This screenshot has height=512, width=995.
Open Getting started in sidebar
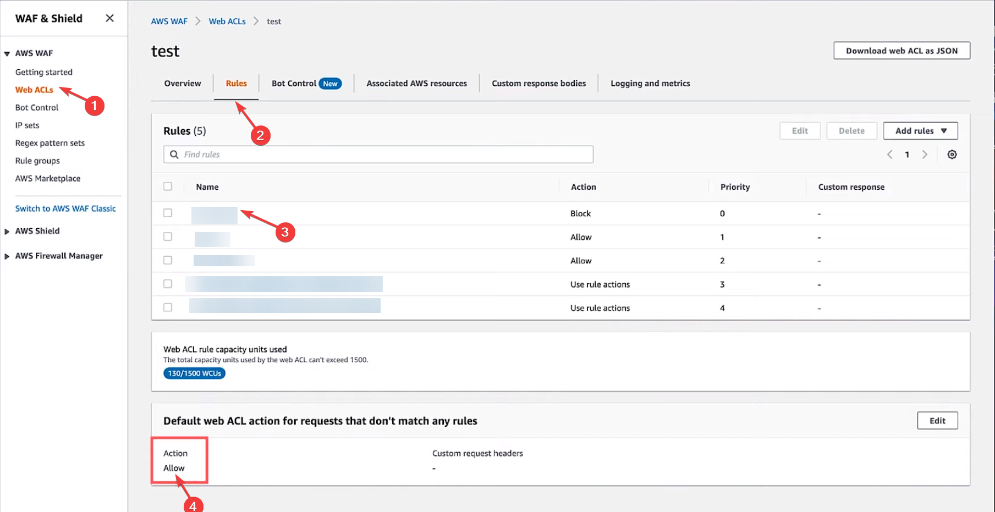point(44,72)
